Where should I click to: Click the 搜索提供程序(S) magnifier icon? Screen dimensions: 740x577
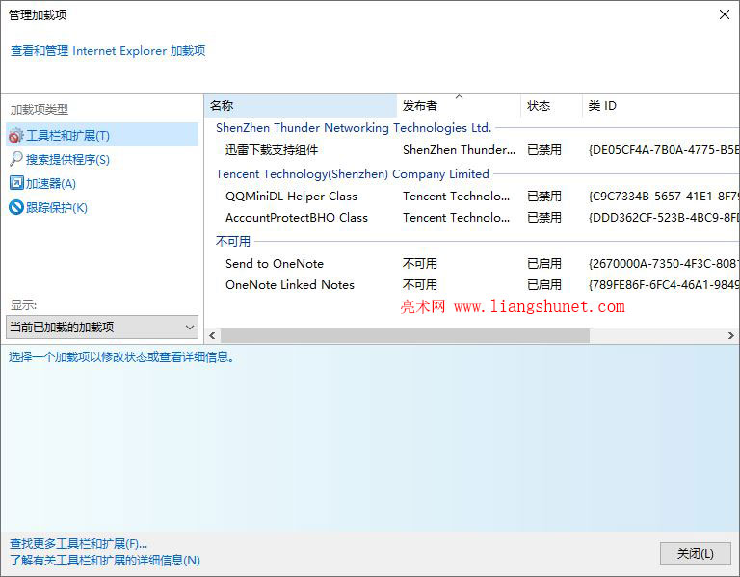pyautogui.click(x=16, y=159)
